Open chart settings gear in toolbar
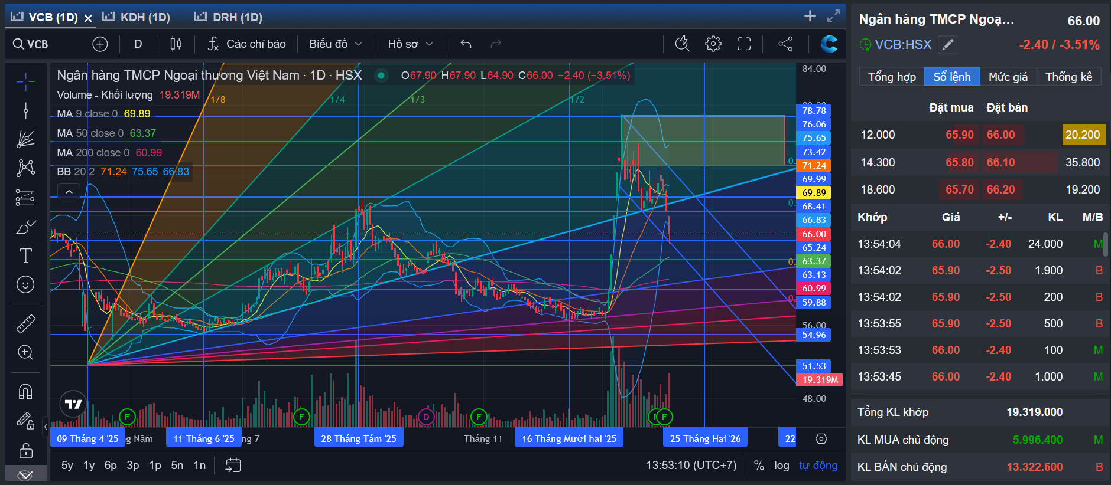 point(713,44)
